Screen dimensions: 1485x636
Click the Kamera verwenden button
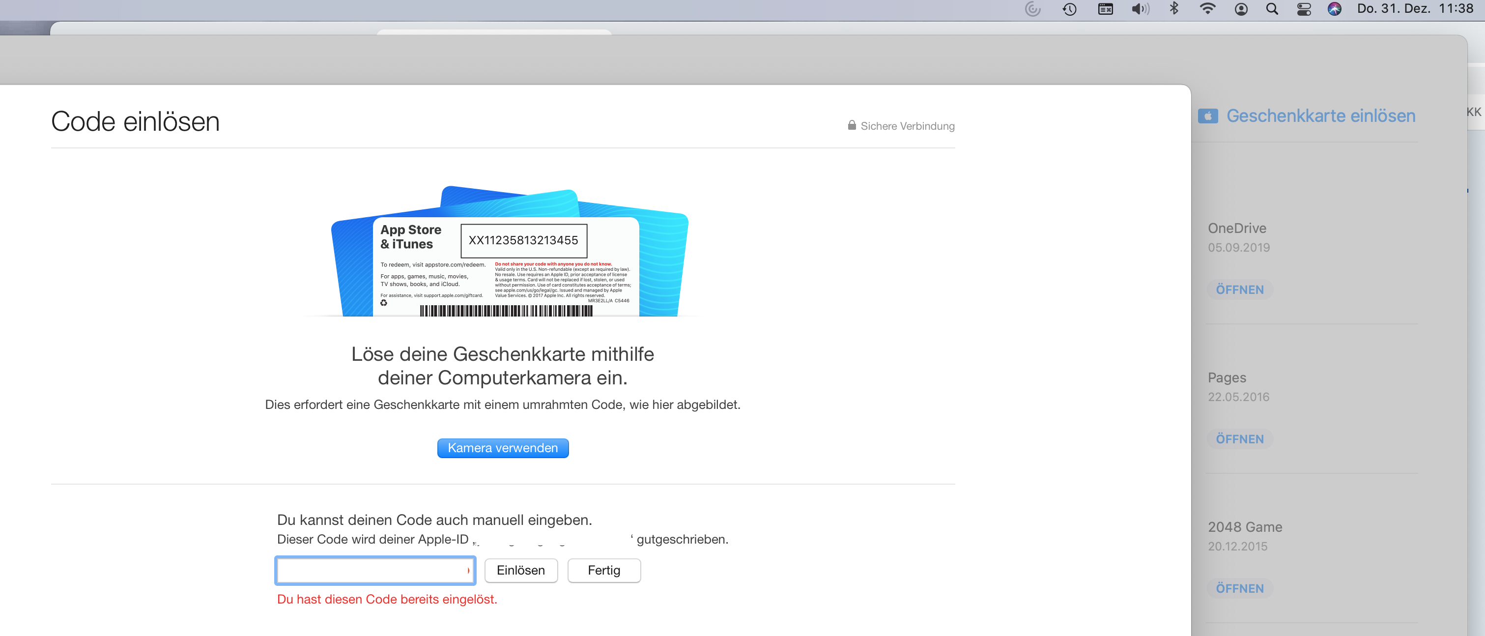pos(502,448)
